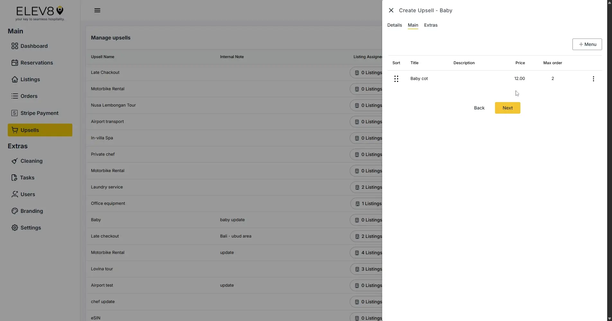Open the Orders section
612x321 pixels.
point(28,96)
